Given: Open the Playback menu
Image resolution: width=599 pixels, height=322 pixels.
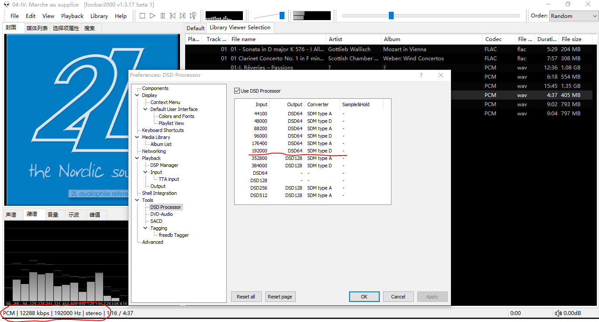Looking at the screenshot, I should coord(72,16).
